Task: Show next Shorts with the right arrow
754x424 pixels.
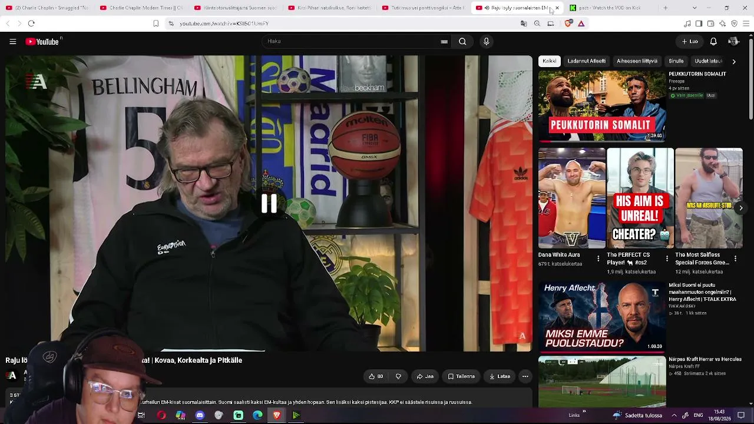Action: 741,208
